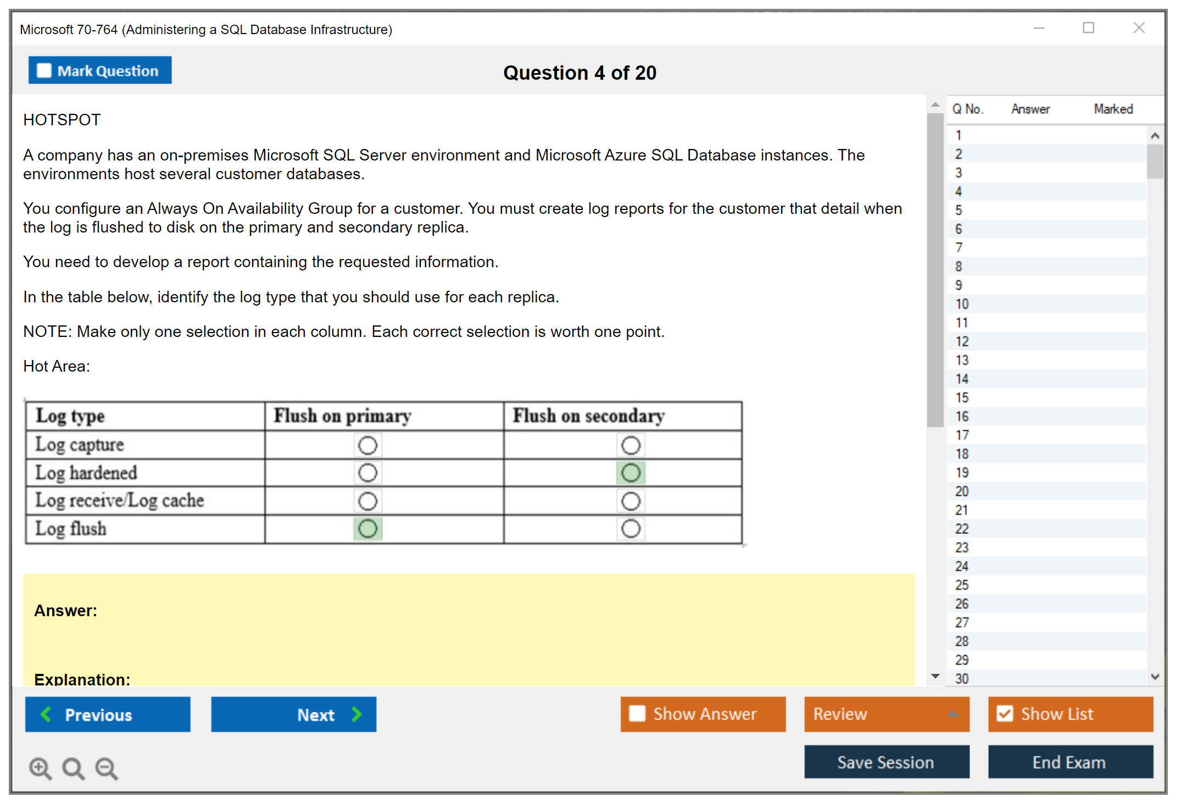Viewport: 1181px width, 808px height.
Task: Click the End Exam button
Action: pos(1069,762)
